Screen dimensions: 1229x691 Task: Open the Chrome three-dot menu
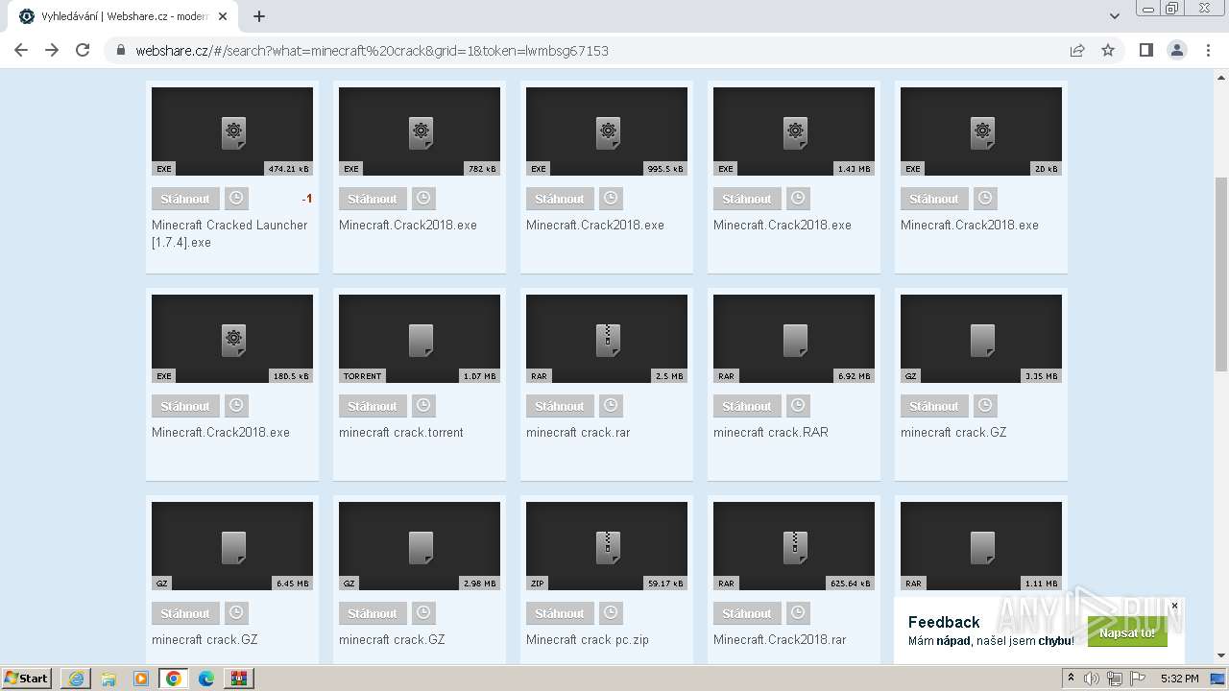coord(1208,51)
